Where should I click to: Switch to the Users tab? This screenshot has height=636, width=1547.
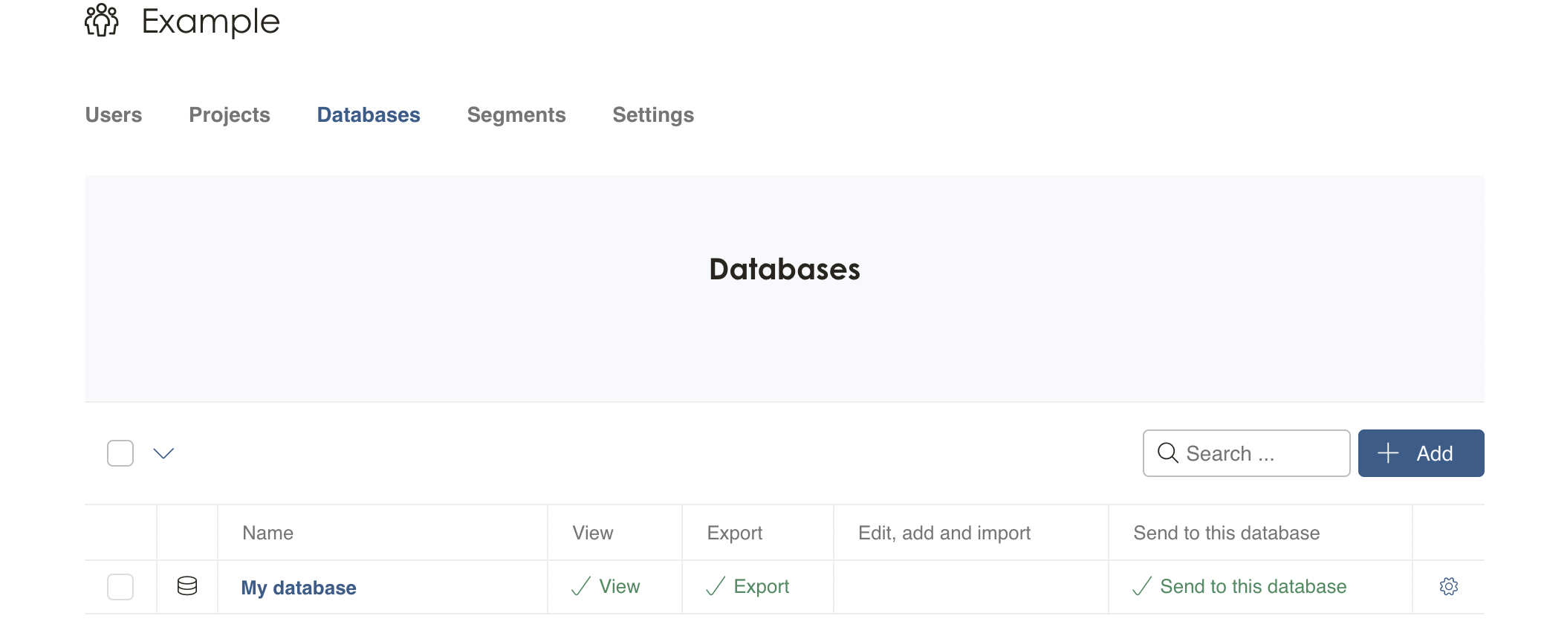coord(114,115)
